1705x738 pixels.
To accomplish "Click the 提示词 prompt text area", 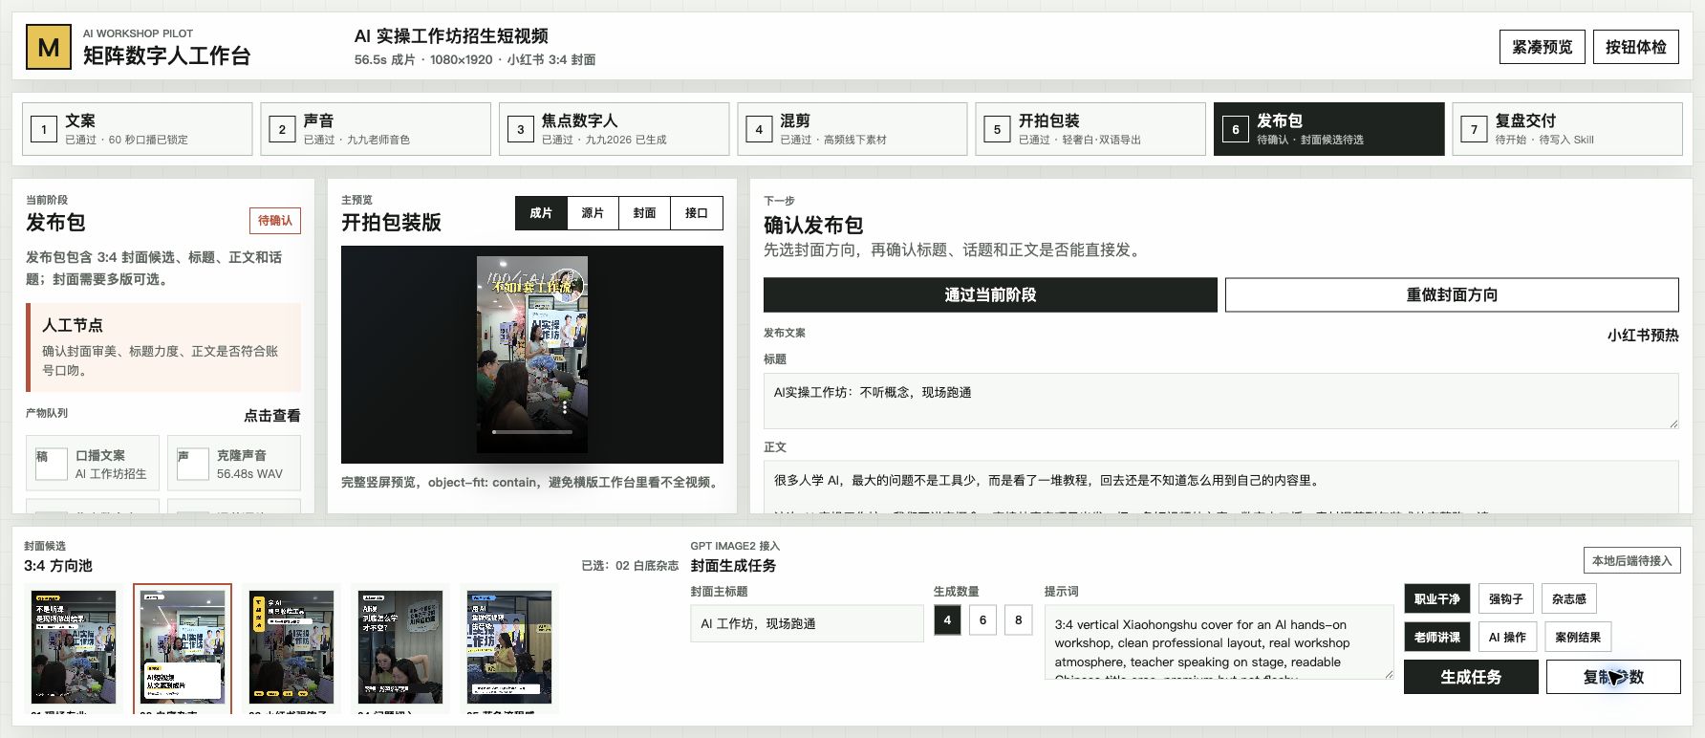I will pyautogui.click(x=1219, y=641).
